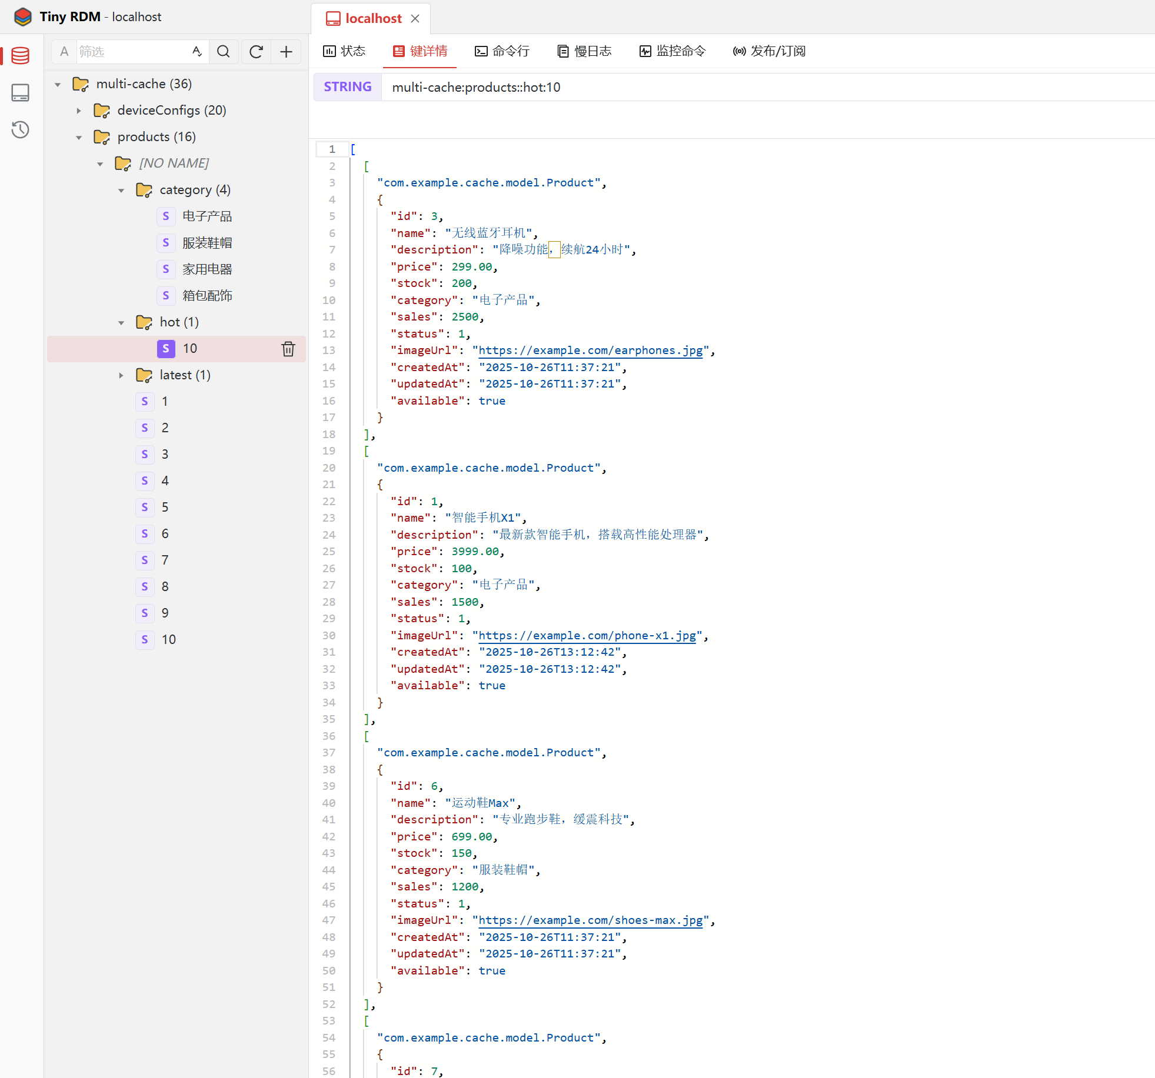Image resolution: width=1155 pixels, height=1078 pixels.
Task: Click the search magnifier icon
Action: tap(223, 52)
